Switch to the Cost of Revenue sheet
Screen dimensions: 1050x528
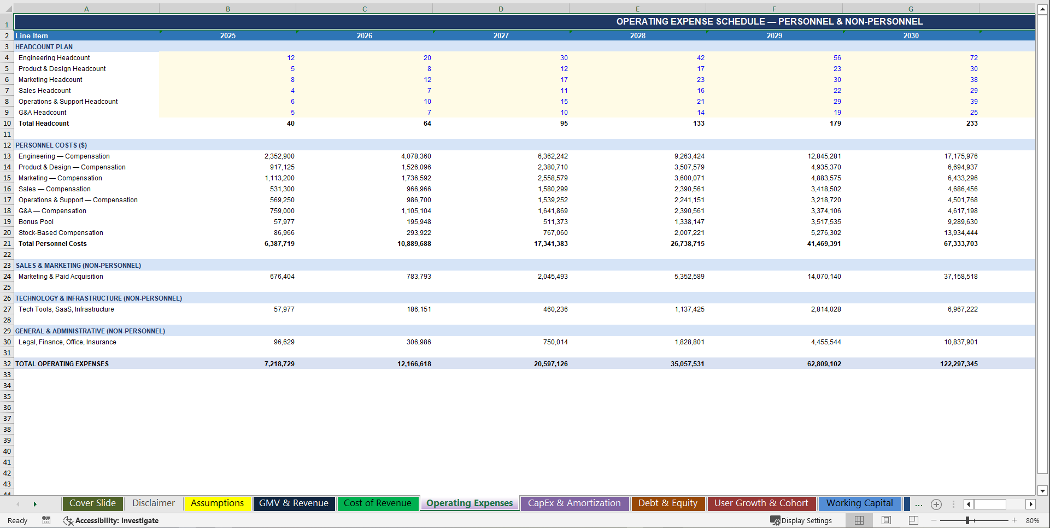(x=378, y=503)
